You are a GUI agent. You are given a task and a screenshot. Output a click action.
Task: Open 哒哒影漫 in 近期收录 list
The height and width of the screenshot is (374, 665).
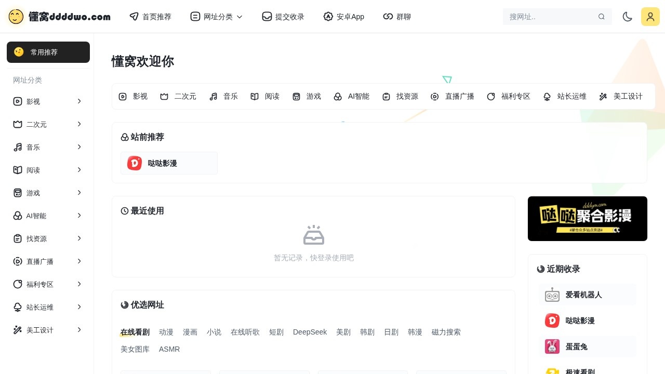[x=588, y=320]
